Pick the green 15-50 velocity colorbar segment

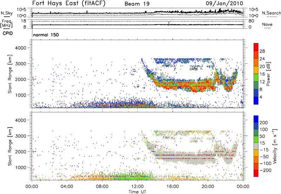[256, 139]
